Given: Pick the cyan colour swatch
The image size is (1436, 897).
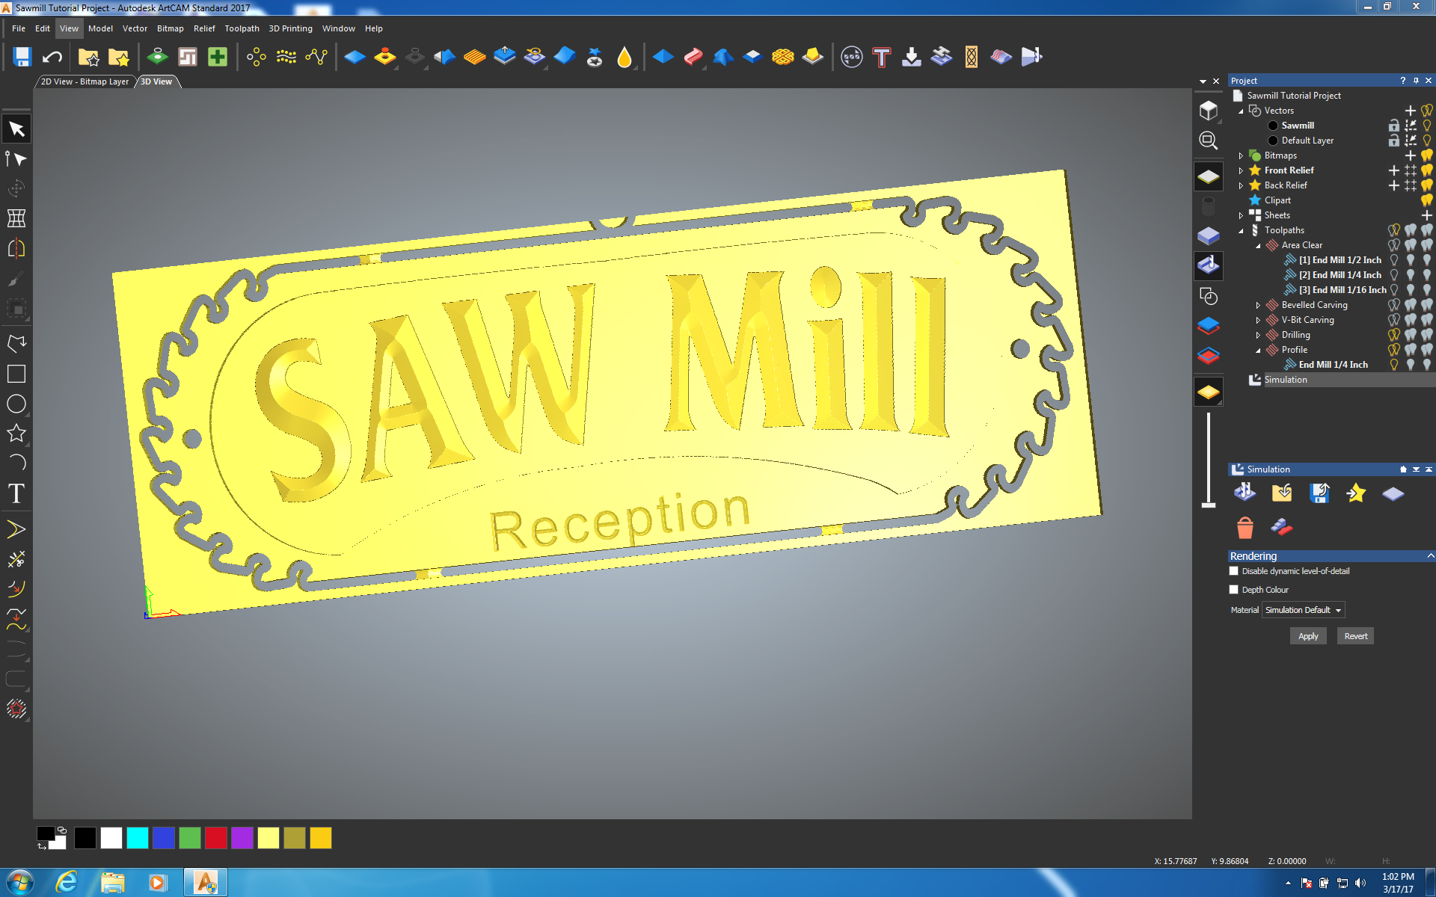Looking at the screenshot, I should pyautogui.click(x=138, y=838).
